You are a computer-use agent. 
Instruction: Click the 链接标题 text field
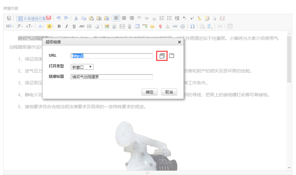(112, 77)
